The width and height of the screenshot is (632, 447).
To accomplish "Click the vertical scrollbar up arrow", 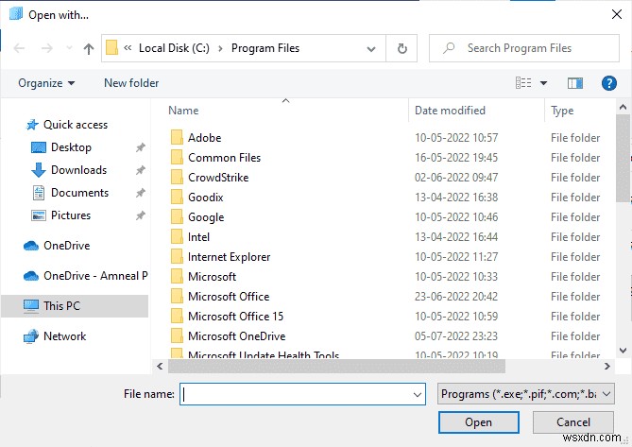I will point(623,107).
